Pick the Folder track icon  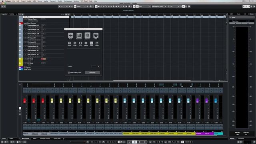[x=97, y=43]
